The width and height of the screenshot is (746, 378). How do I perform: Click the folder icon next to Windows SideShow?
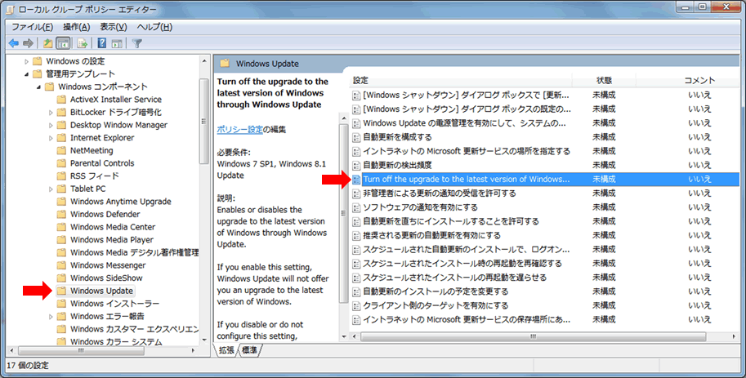[x=61, y=278]
